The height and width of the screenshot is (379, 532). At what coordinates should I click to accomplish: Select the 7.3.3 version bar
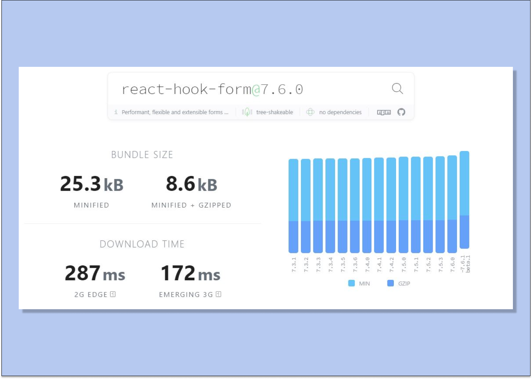[318, 206]
